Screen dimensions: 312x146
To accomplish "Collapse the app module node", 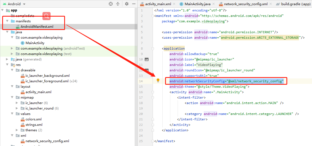I will (2, 10).
